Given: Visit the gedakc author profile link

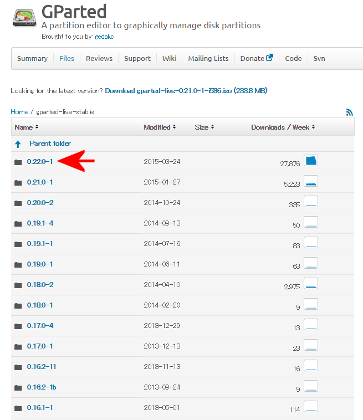Looking at the screenshot, I should click(x=104, y=37).
